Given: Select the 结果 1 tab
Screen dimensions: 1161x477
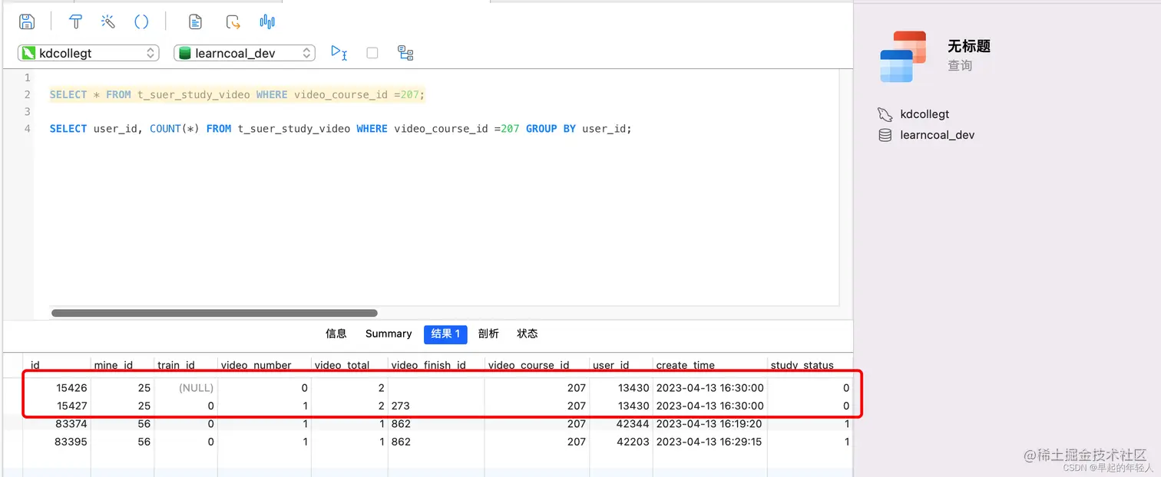Looking at the screenshot, I should tap(445, 334).
